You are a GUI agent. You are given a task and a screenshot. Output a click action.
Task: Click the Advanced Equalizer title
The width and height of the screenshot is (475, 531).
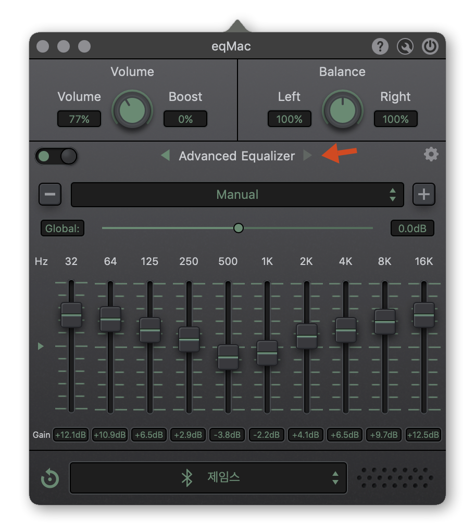click(x=237, y=156)
